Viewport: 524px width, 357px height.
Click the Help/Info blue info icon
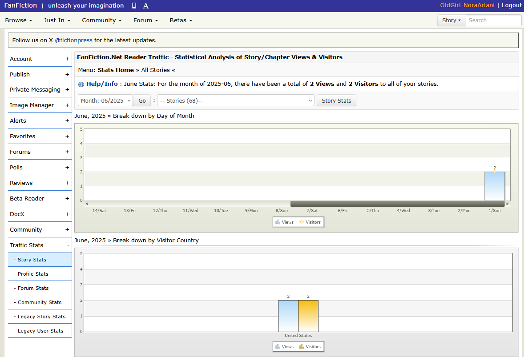(x=81, y=84)
